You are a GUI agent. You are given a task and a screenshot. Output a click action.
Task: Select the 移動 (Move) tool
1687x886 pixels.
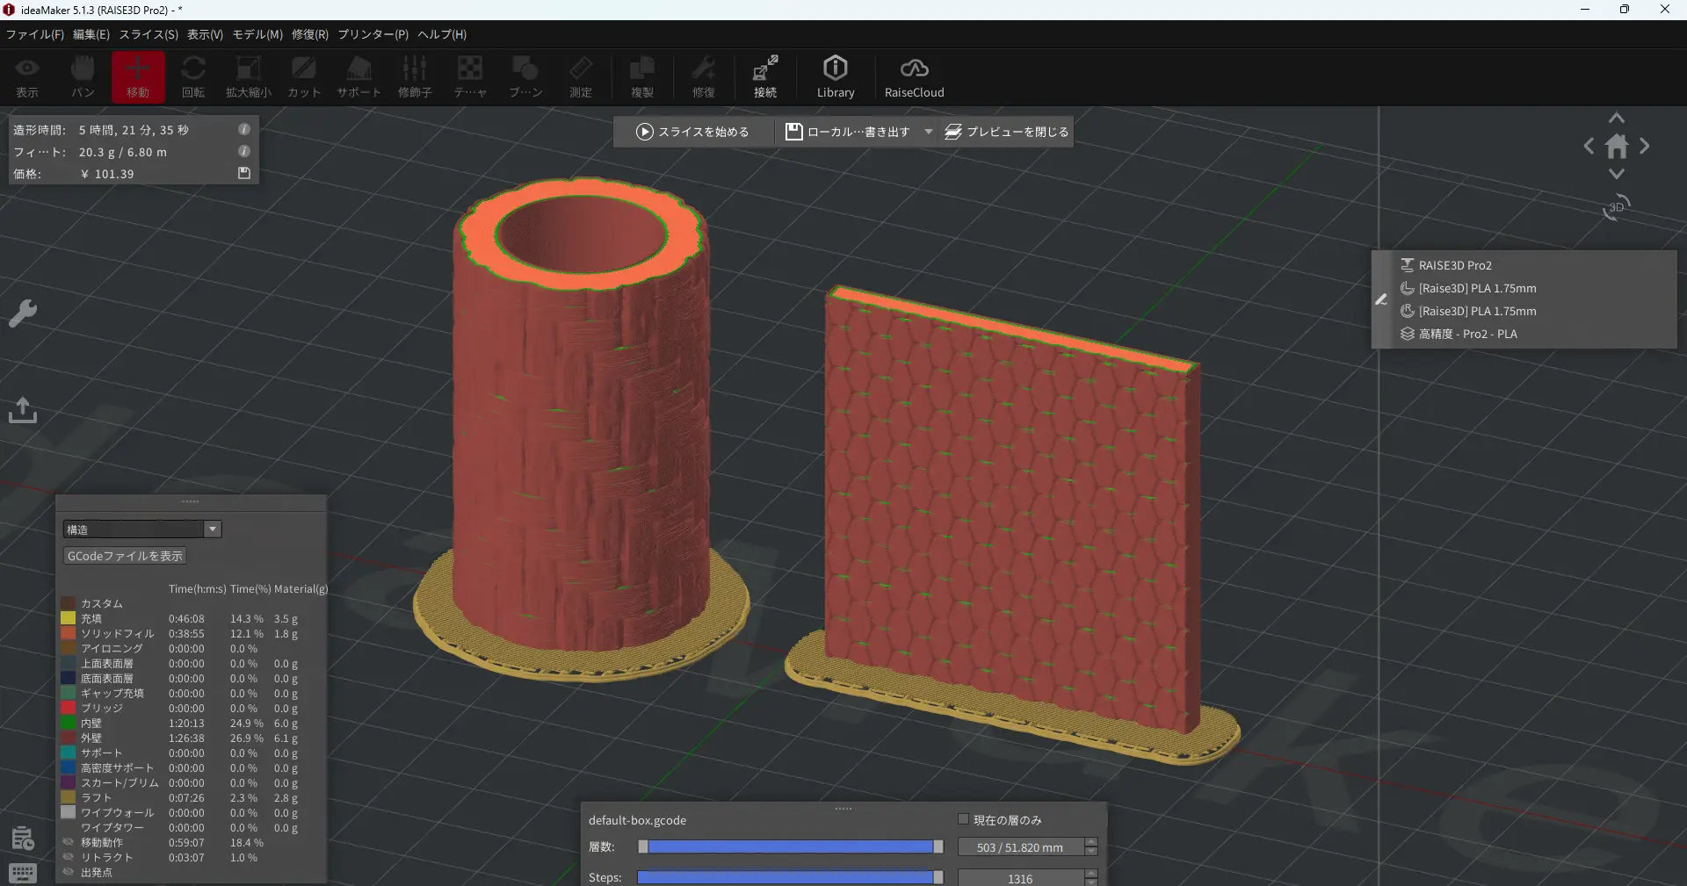tap(137, 77)
